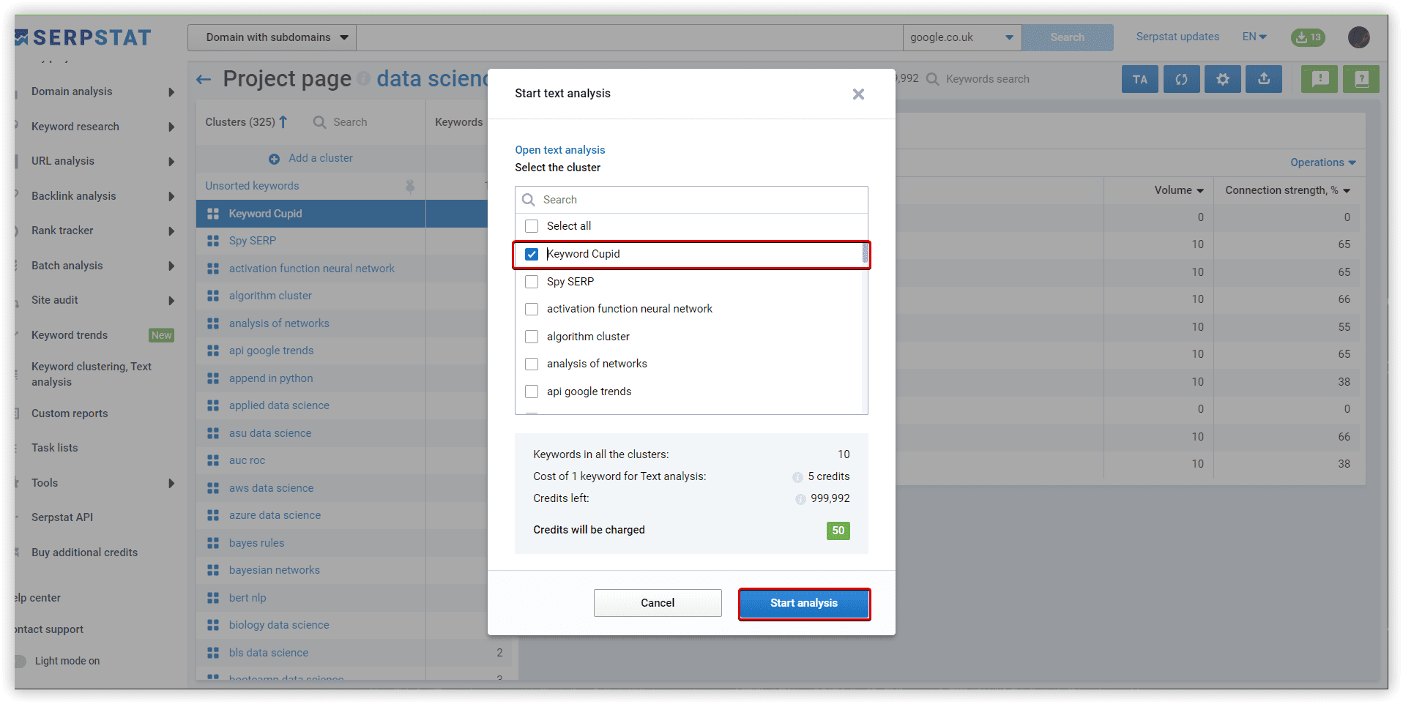Open project settings gear icon
Viewport: 1403px width, 704px height.
click(x=1222, y=79)
